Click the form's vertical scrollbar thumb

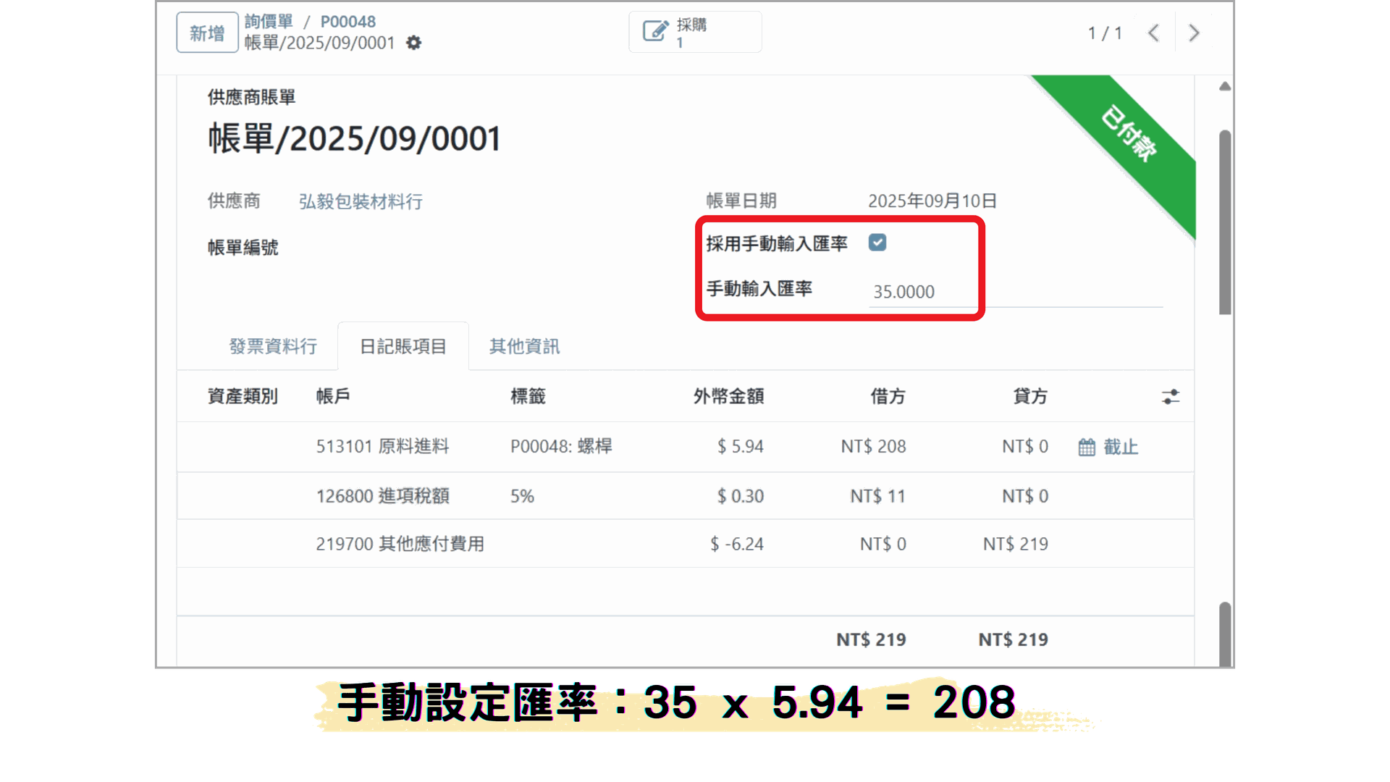pos(1225,222)
